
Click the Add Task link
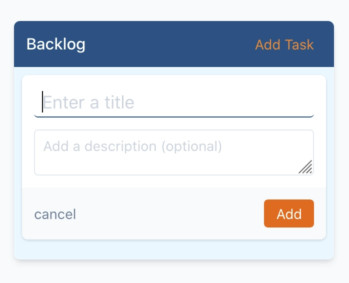[284, 44]
